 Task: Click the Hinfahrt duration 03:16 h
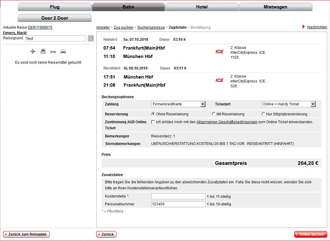(x=180, y=40)
